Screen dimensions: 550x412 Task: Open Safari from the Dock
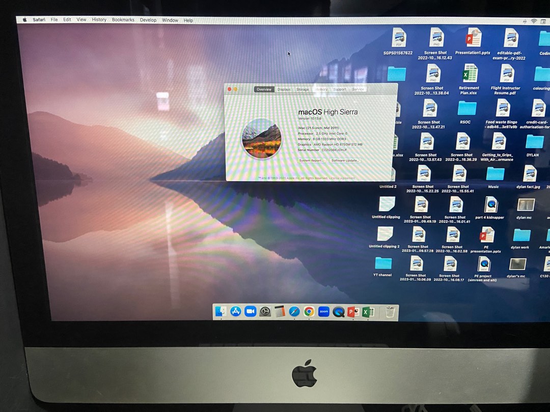[x=293, y=311]
